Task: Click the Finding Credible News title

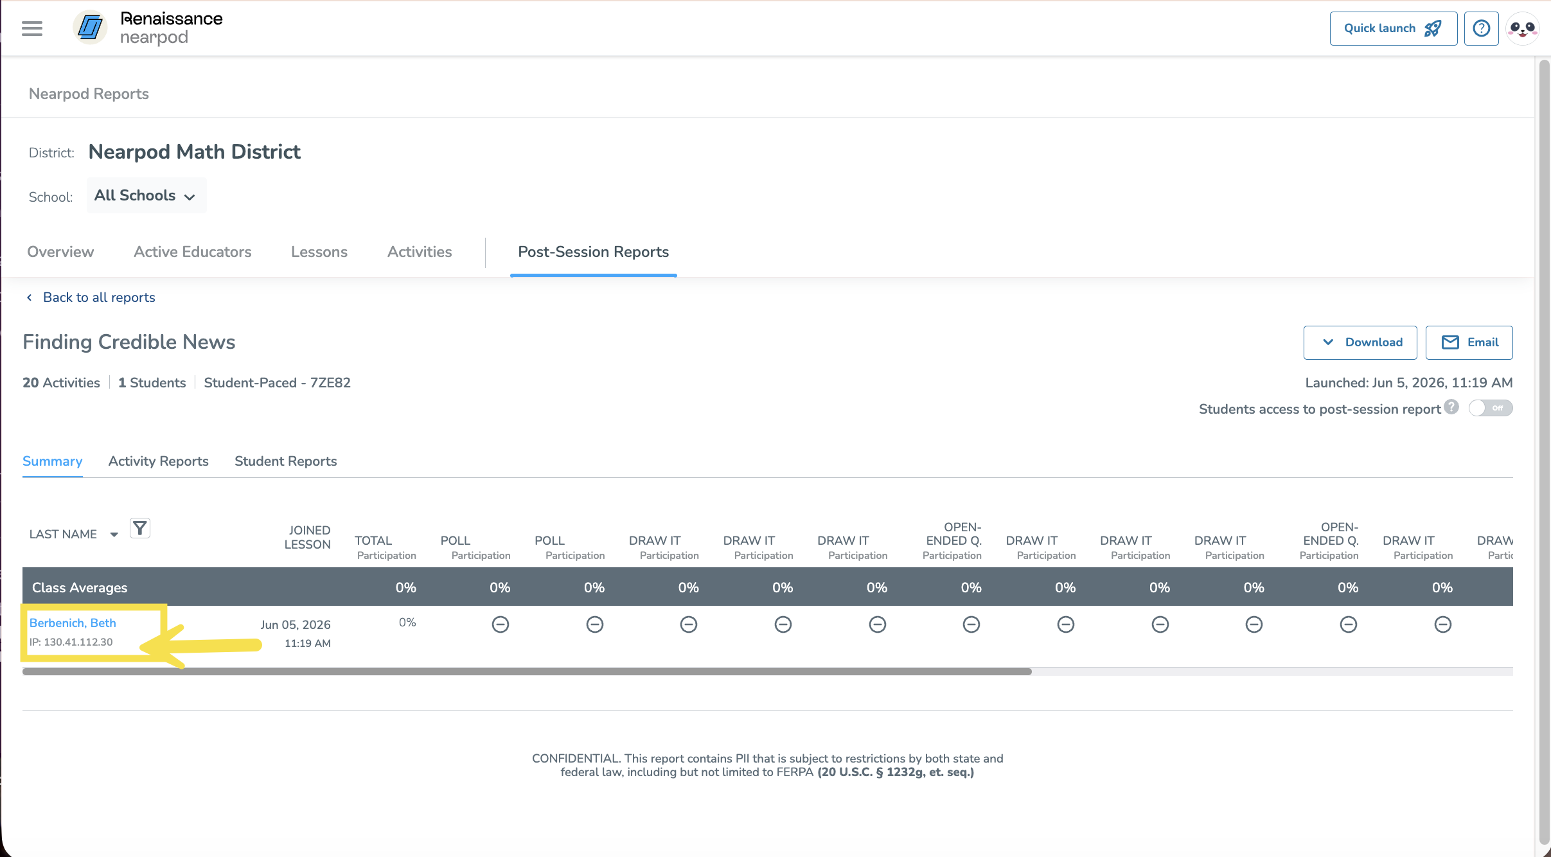Action: [129, 342]
